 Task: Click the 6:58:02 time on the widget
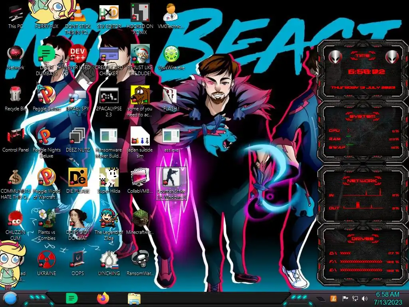366,72
